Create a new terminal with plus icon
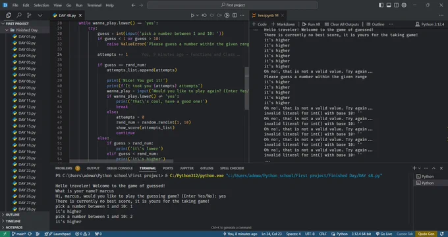The width and height of the screenshot is (448, 237). [x=414, y=168]
